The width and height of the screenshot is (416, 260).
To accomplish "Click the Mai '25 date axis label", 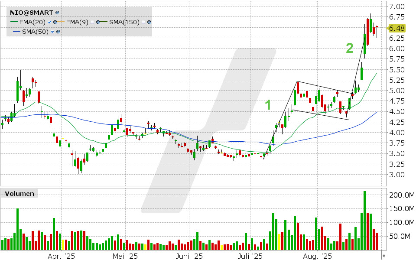I will click(125, 256).
